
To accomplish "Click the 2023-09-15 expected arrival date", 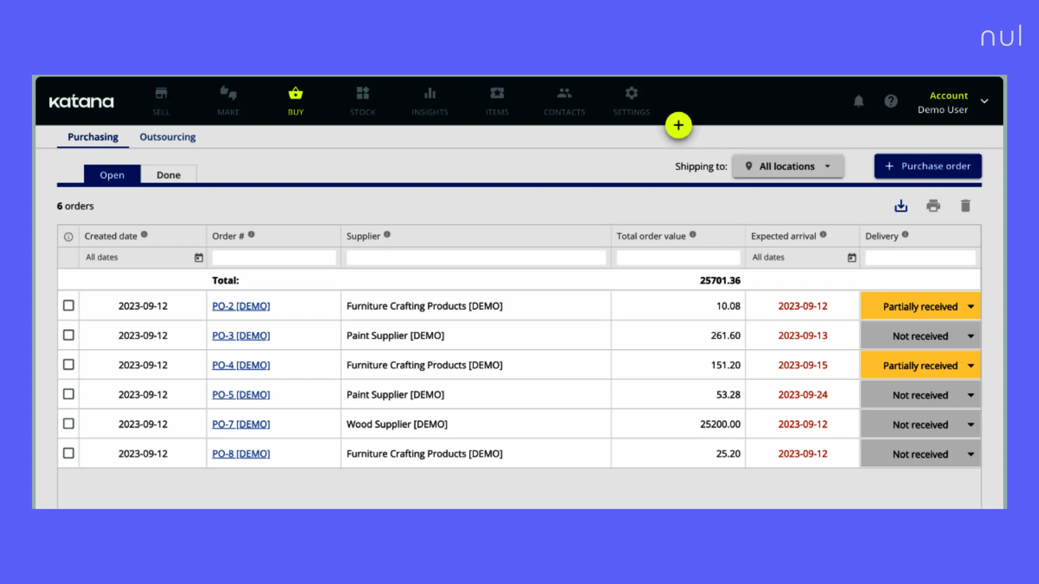I will (803, 365).
